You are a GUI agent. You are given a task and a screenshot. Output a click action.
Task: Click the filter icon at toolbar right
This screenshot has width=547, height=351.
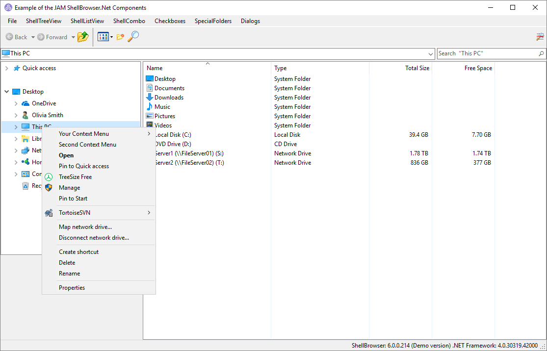pos(540,37)
